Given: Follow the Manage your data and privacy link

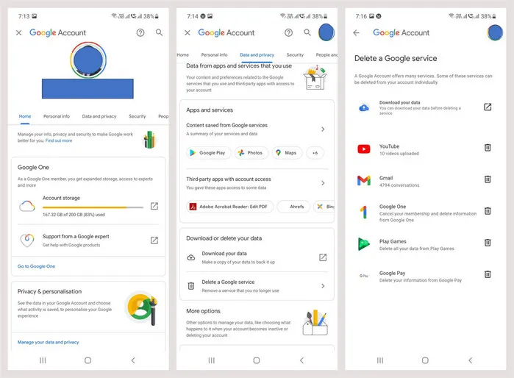Looking at the screenshot, I should (49, 342).
